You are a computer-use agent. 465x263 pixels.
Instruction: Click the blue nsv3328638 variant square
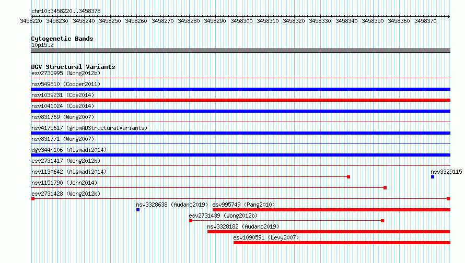(138, 210)
